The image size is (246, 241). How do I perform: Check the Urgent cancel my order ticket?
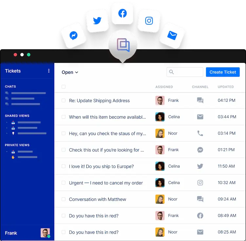coord(64,183)
